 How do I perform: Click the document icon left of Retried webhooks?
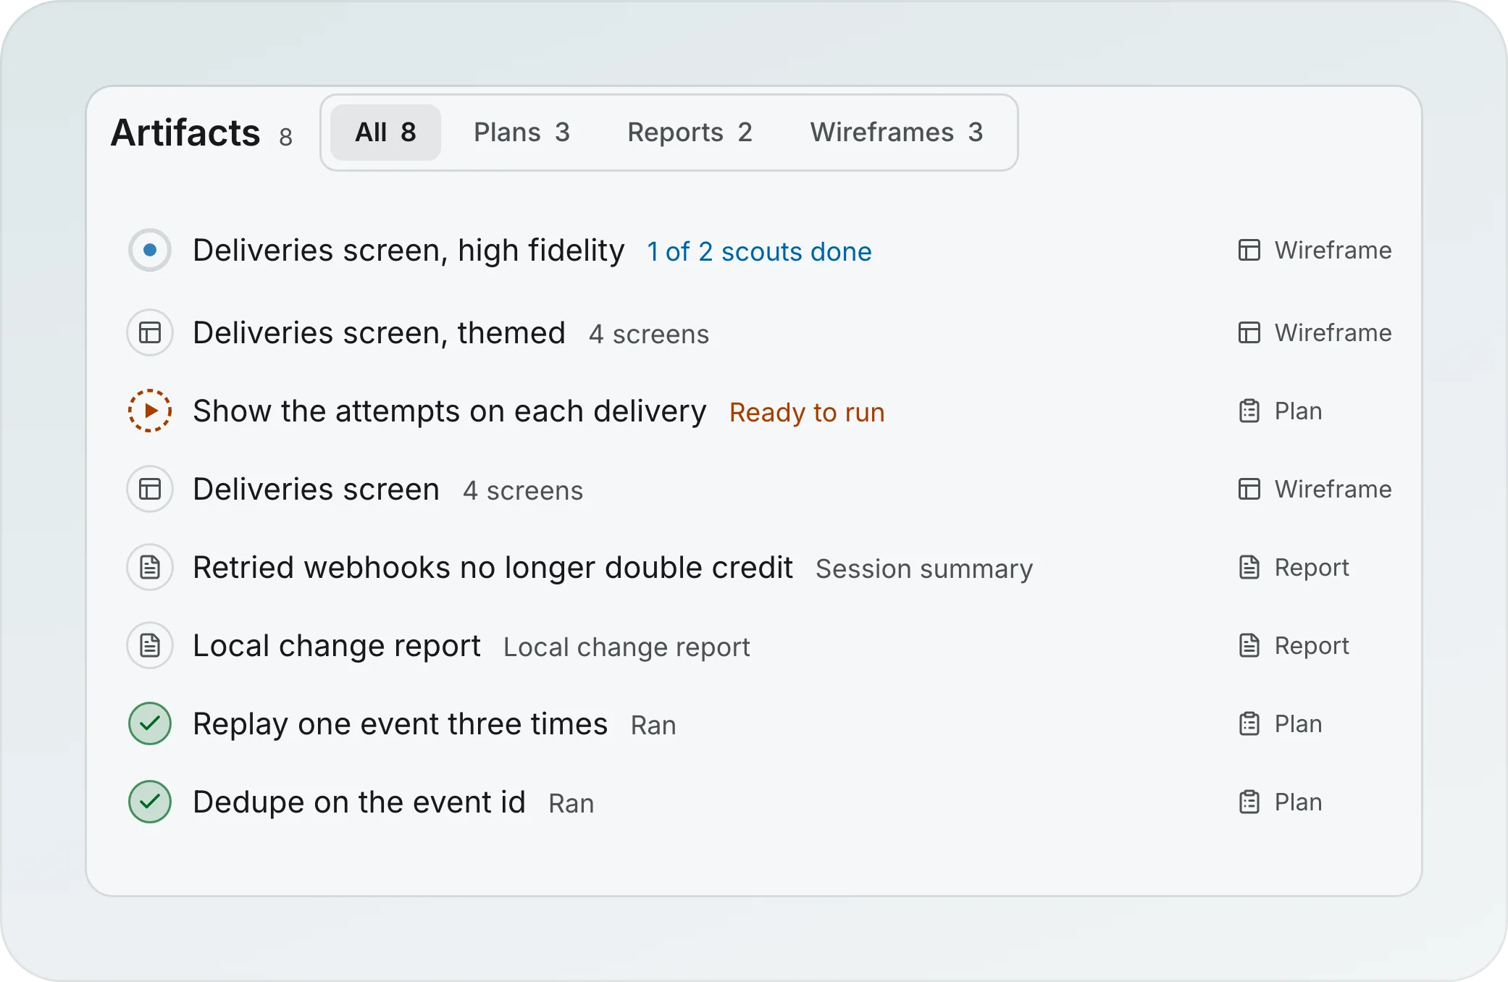click(x=150, y=567)
